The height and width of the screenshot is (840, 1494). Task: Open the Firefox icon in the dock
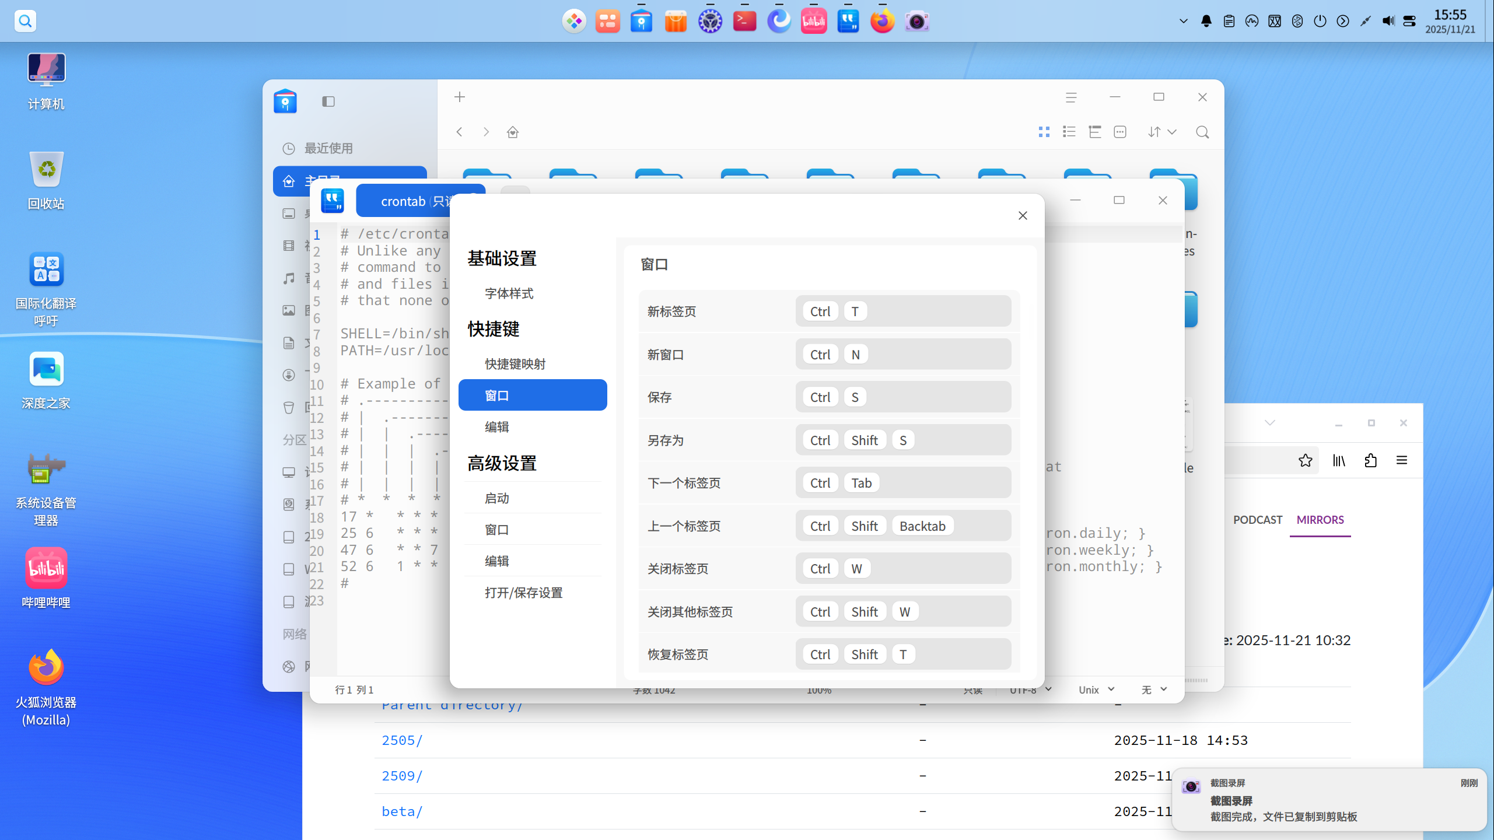coord(882,22)
